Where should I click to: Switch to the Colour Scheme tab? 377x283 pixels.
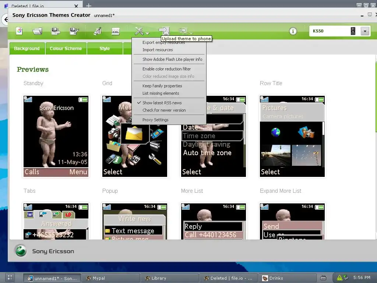[x=66, y=48]
